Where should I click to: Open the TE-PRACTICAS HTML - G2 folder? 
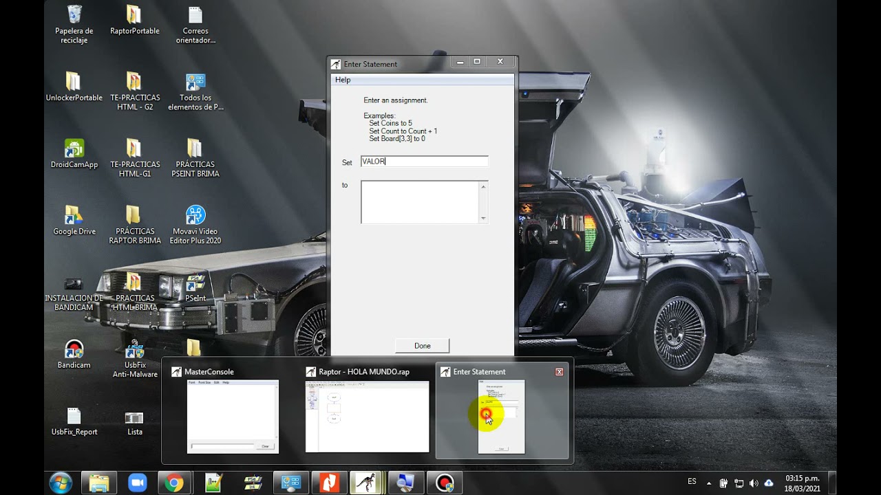[x=134, y=91]
